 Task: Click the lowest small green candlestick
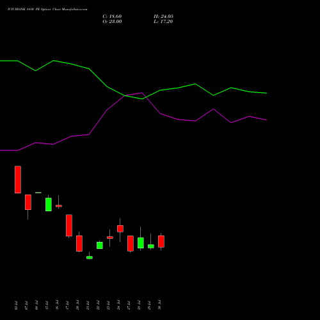(x=90, y=257)
